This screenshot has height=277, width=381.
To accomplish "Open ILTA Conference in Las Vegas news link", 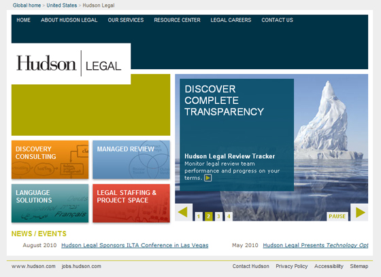I will (135, 245).
